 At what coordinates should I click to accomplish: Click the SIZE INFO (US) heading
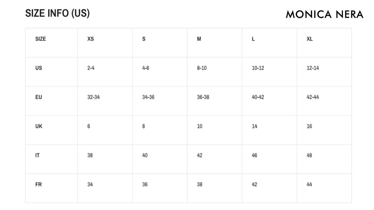[x=57, y=13]
